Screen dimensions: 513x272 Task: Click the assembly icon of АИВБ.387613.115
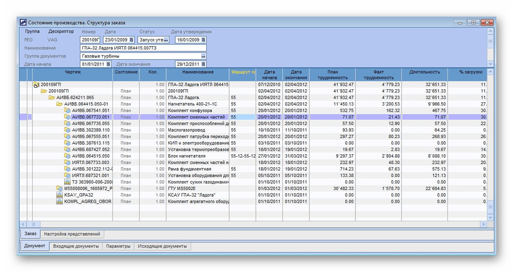click(67, 143)
